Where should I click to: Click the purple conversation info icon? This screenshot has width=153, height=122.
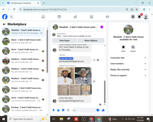tap(102, 27)
